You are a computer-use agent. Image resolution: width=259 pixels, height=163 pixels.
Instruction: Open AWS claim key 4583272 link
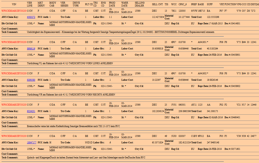(31, 17)
